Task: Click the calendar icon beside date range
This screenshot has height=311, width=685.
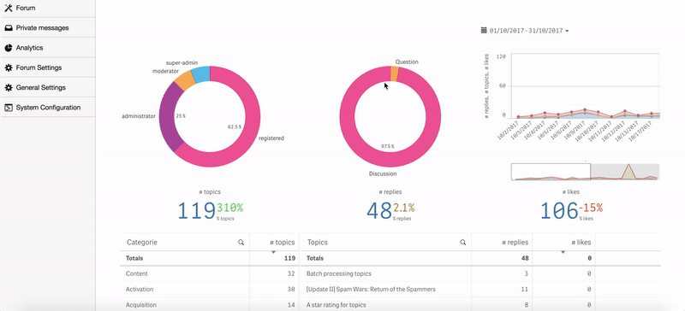Action: coord(484,31)
